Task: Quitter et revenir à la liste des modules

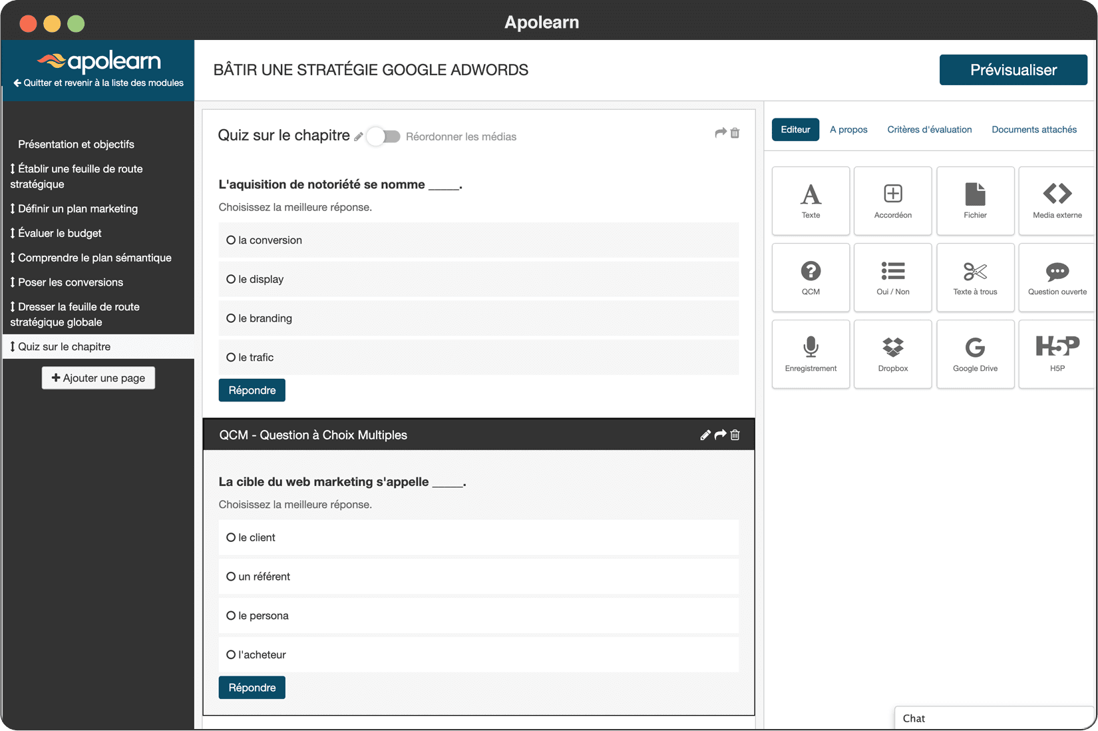Action: (x=98, y=83)
